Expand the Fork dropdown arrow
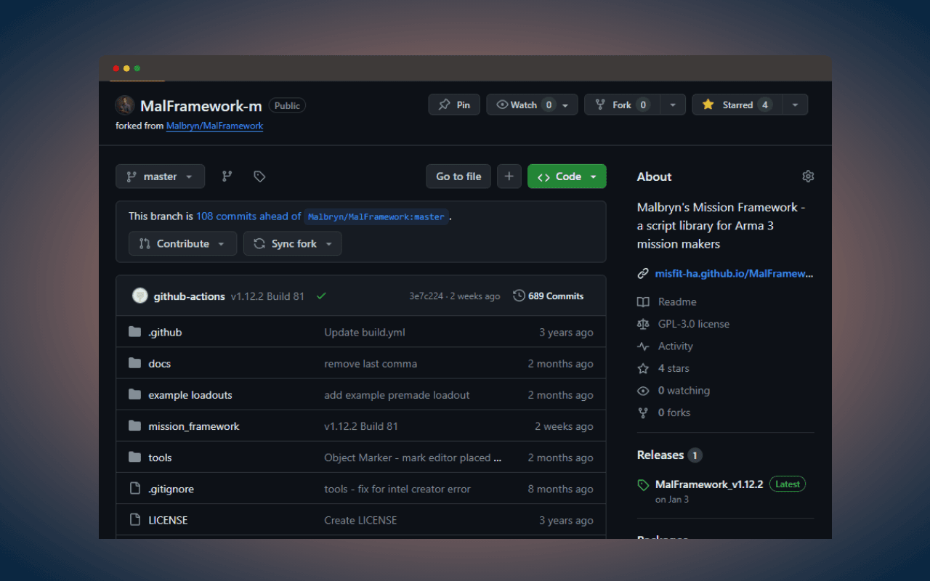 click(672, 105)
